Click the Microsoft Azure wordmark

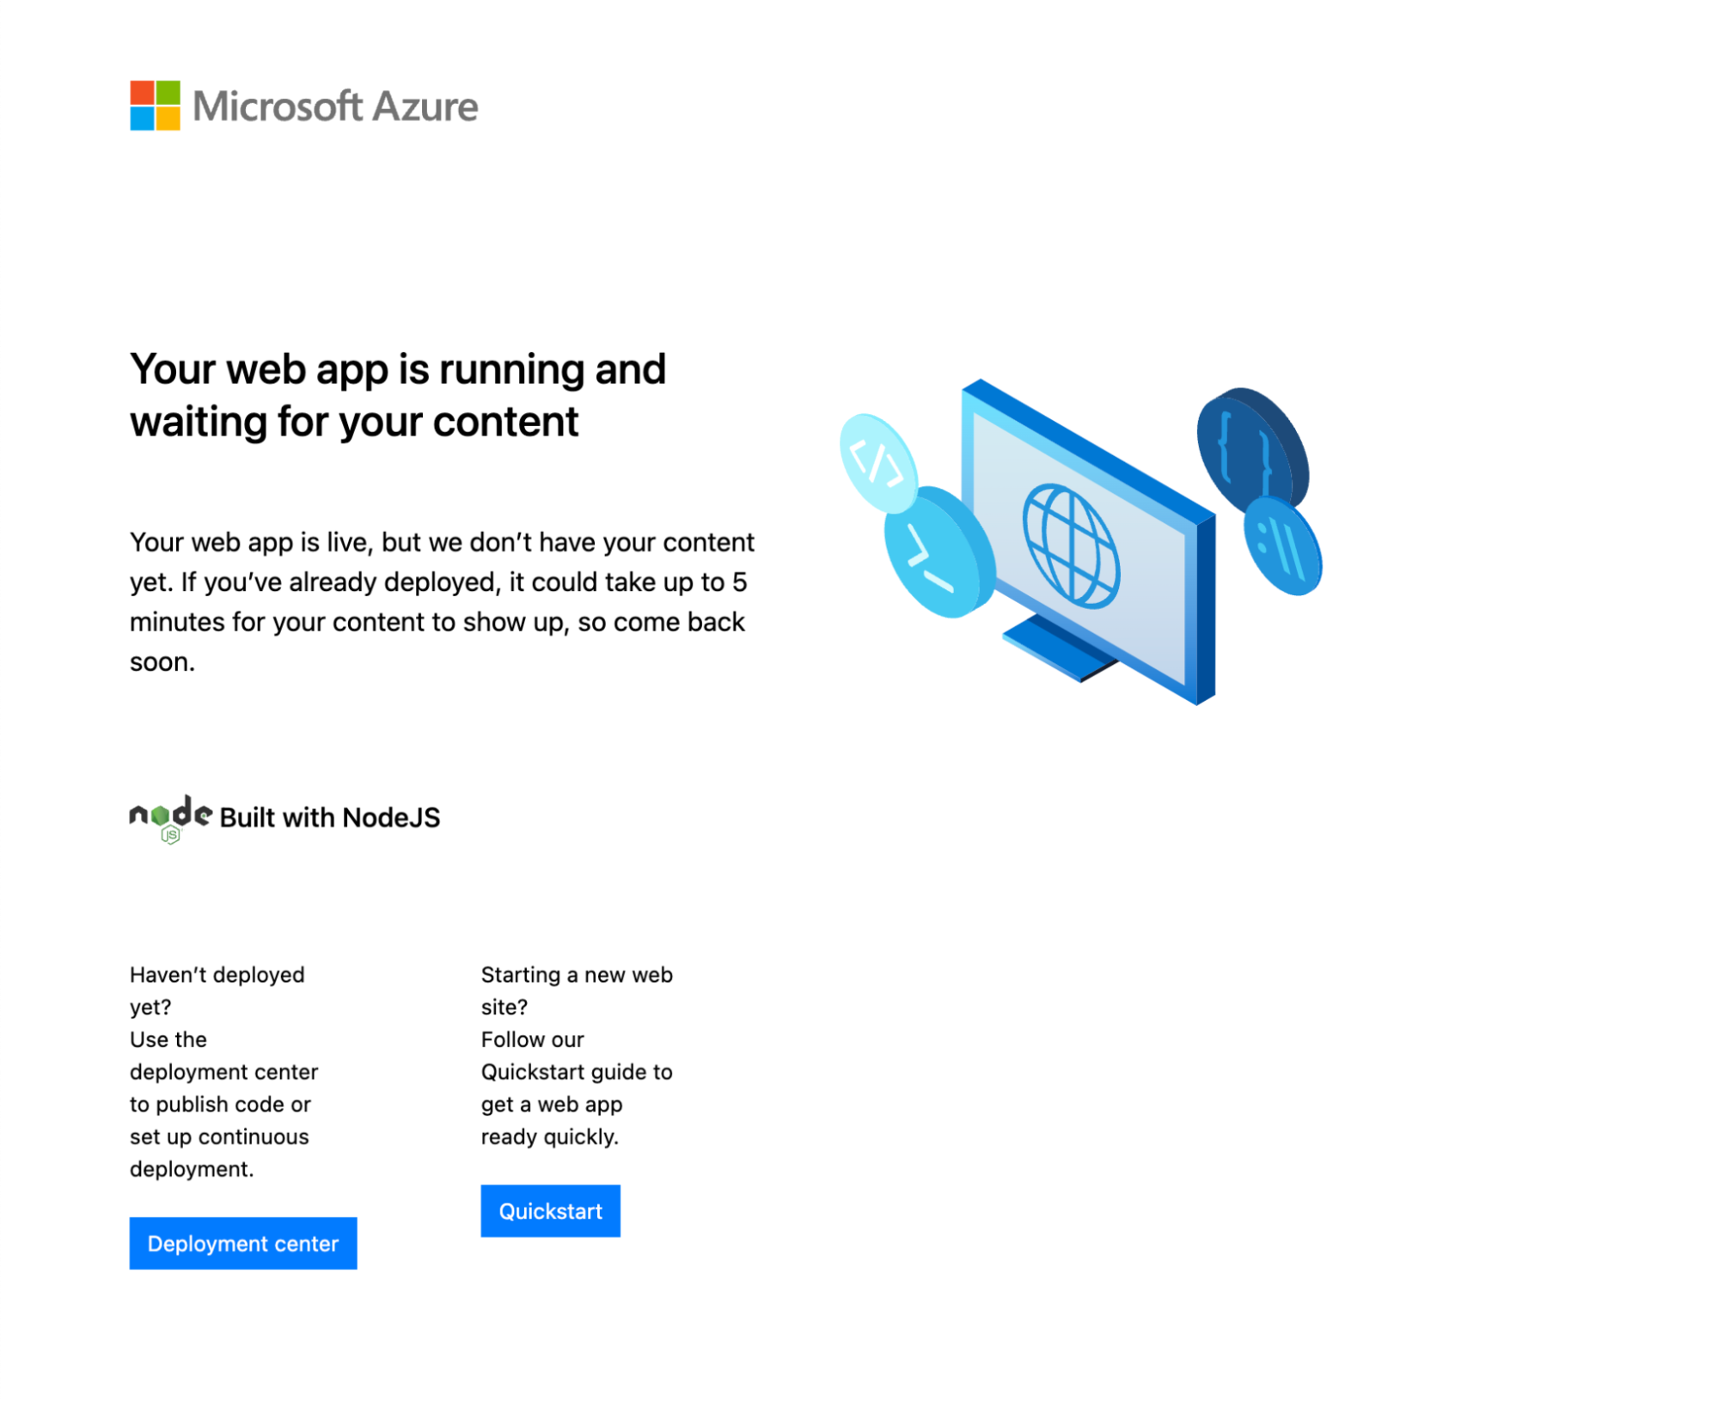pyautogui.click(x=335, y=107)
